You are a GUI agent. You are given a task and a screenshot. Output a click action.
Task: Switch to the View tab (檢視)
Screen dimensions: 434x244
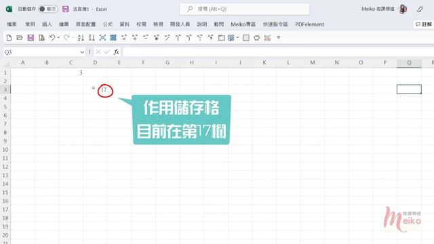(x=158, y=24)
